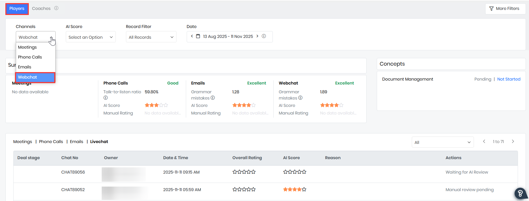The height and width of the screenshot is (201, 529).
Task: Click the calendar icon in Date filter
Action: click(198, 36)
